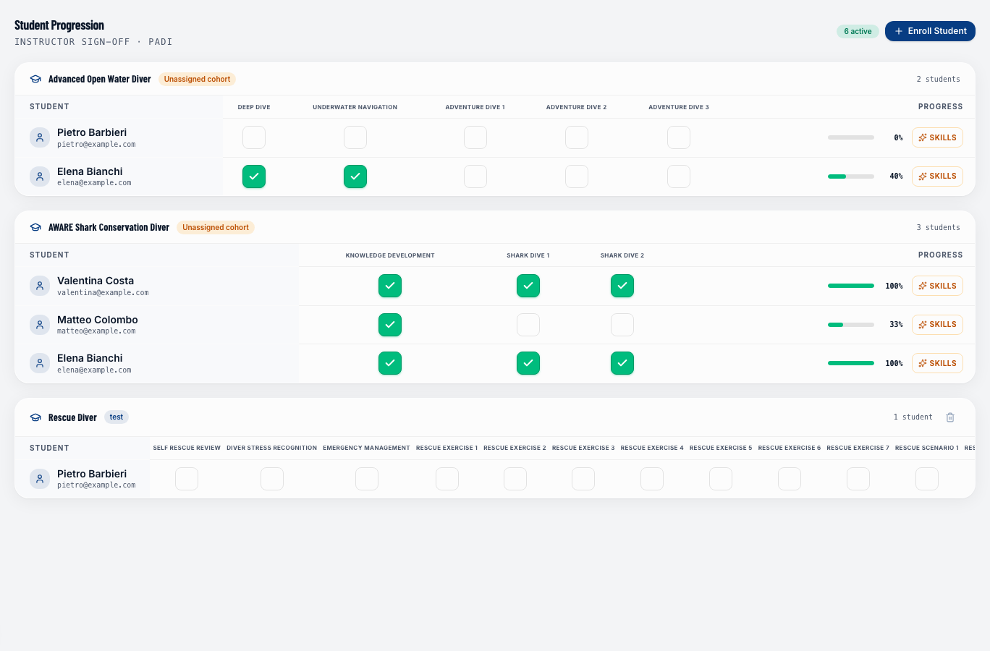Screen dimensions: 990x651
Task: Uncheck Knowledge Development for Matteo Colombo
Action: coord(390,325)
